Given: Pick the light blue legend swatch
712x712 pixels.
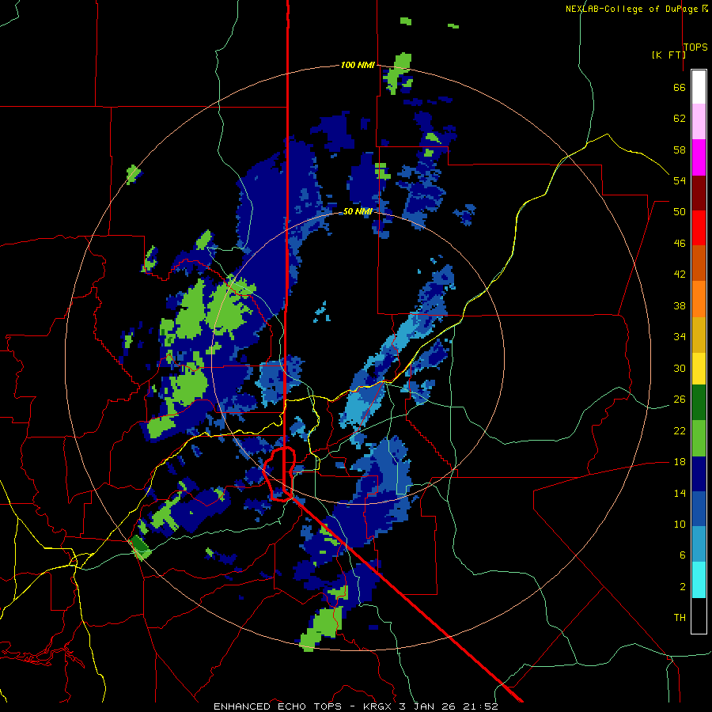Looking at the screenshot, I should tap(699, 544).
